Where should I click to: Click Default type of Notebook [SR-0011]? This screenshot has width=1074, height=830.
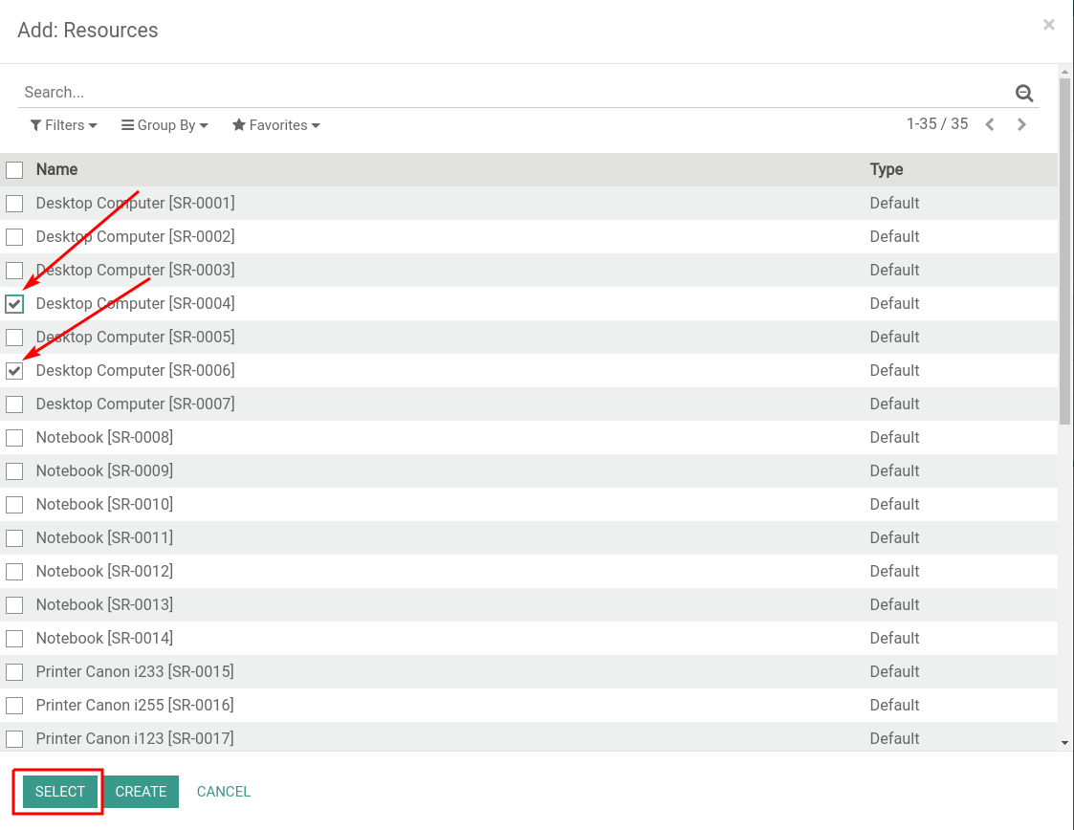click(894, 538)
